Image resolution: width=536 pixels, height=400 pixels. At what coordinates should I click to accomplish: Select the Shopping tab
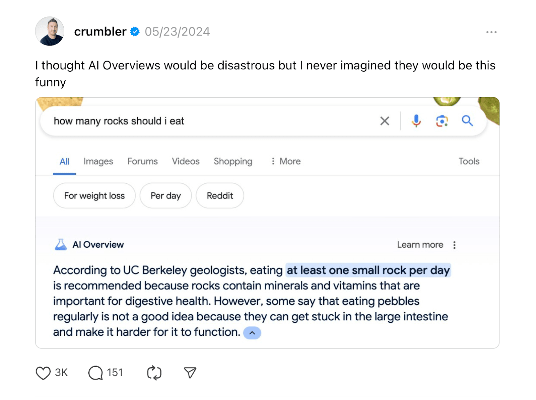tap(233, 161)
